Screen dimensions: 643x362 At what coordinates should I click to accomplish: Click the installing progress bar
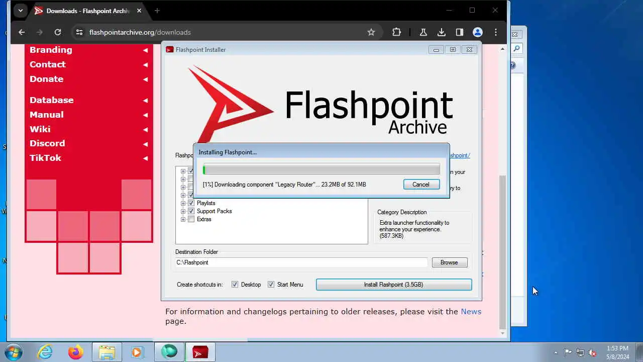[321, 170]
